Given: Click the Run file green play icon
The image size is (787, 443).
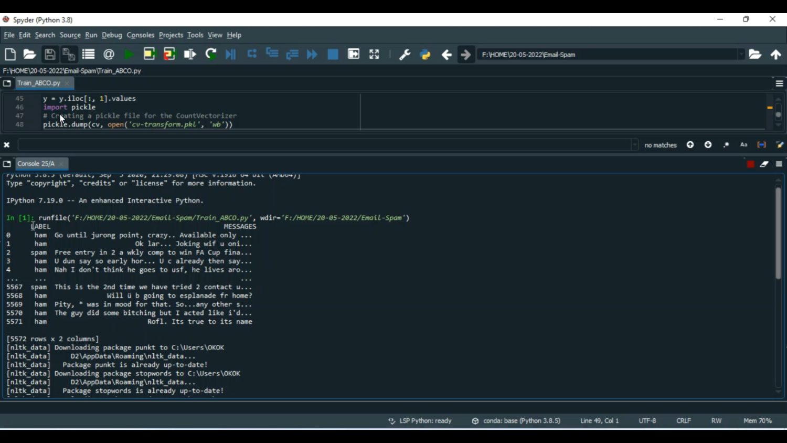Looking at the screenshot, I should pyautogui.click(x=129, y=55).
